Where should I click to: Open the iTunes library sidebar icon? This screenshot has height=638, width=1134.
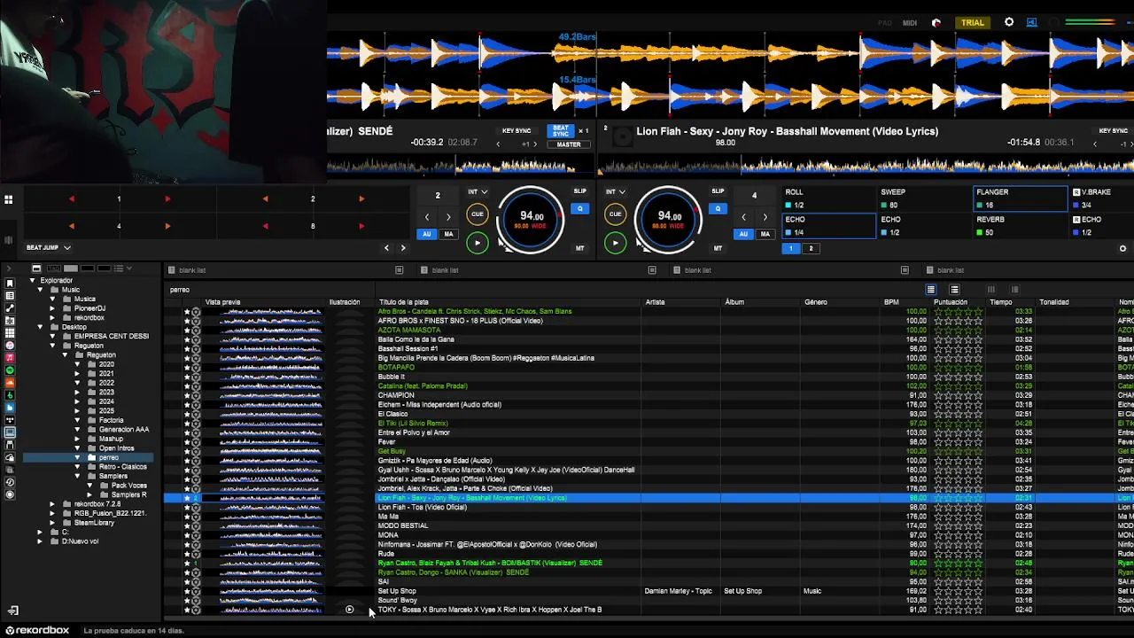click(10, 345)
